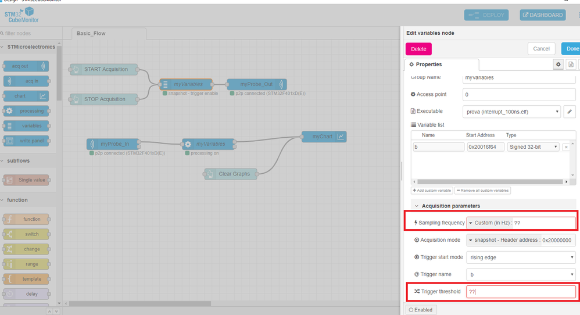Click the Header address 0x20000000 field
580x315 pixels.
click(558, 240)
